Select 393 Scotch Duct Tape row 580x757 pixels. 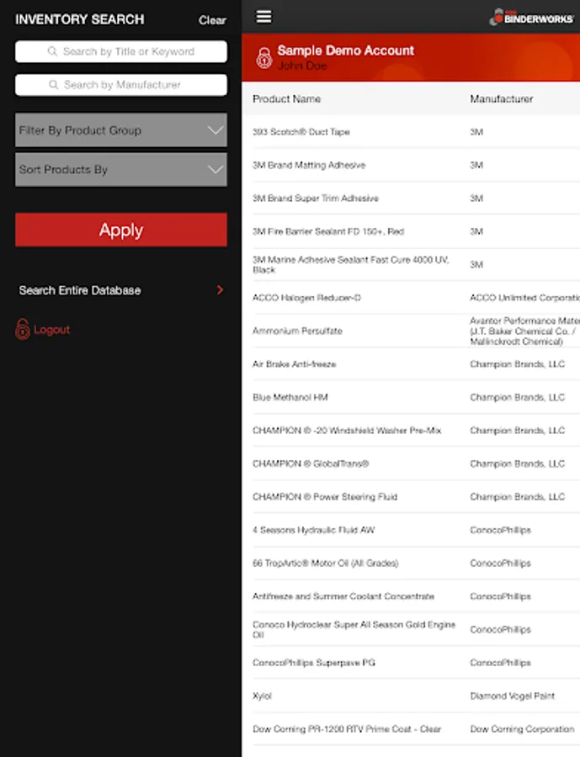pyautogui.click(x=411, y=132)
